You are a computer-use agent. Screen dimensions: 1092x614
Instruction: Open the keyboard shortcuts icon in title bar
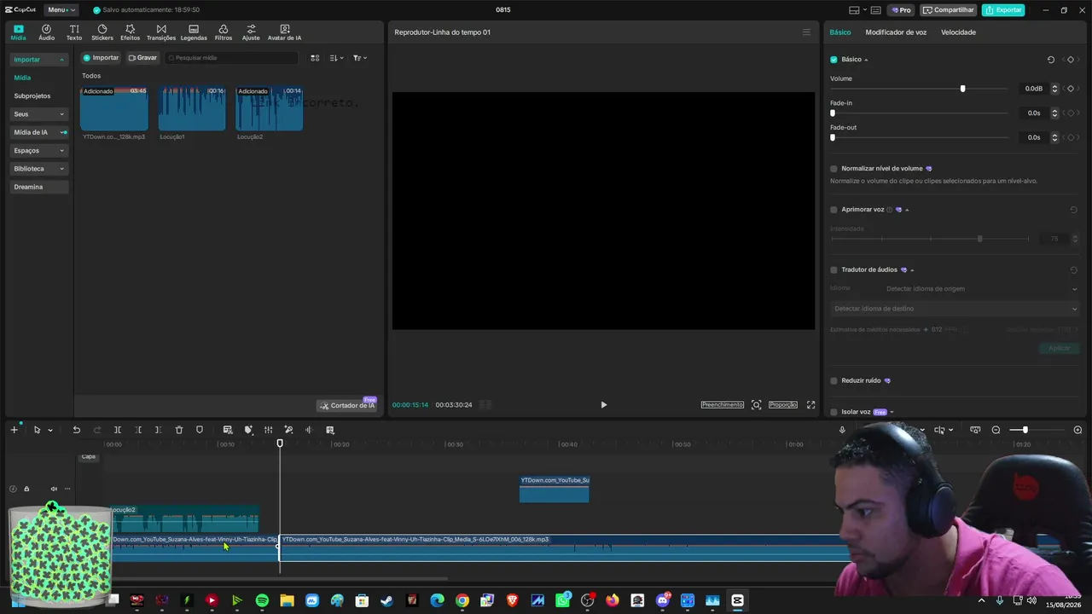coord(875,10)
